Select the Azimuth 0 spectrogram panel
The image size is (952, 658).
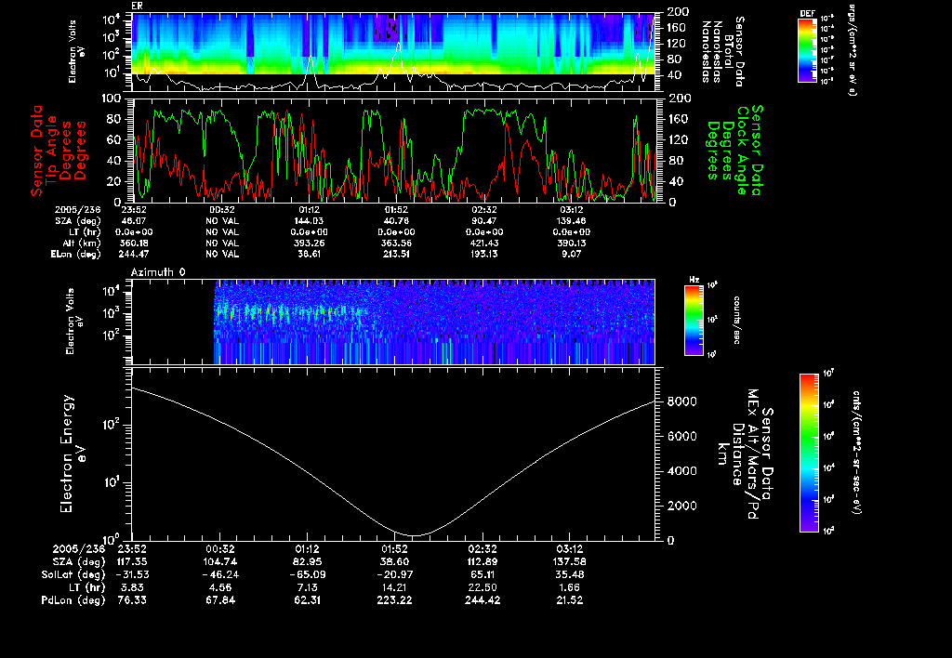(x=393, y=322)
